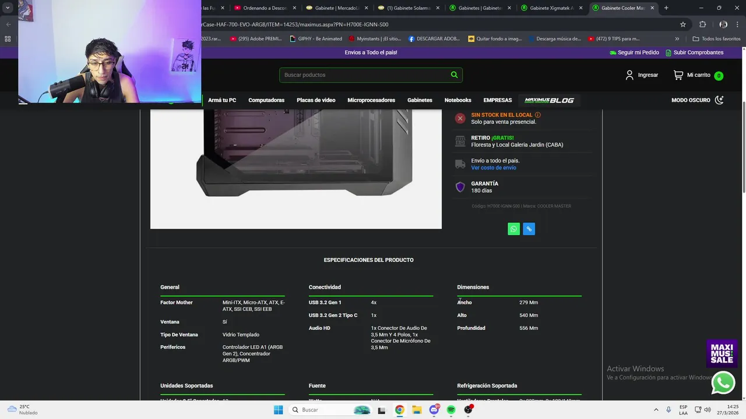Click the product case image
The image size is (746, 419).
(x=296, y=169)
